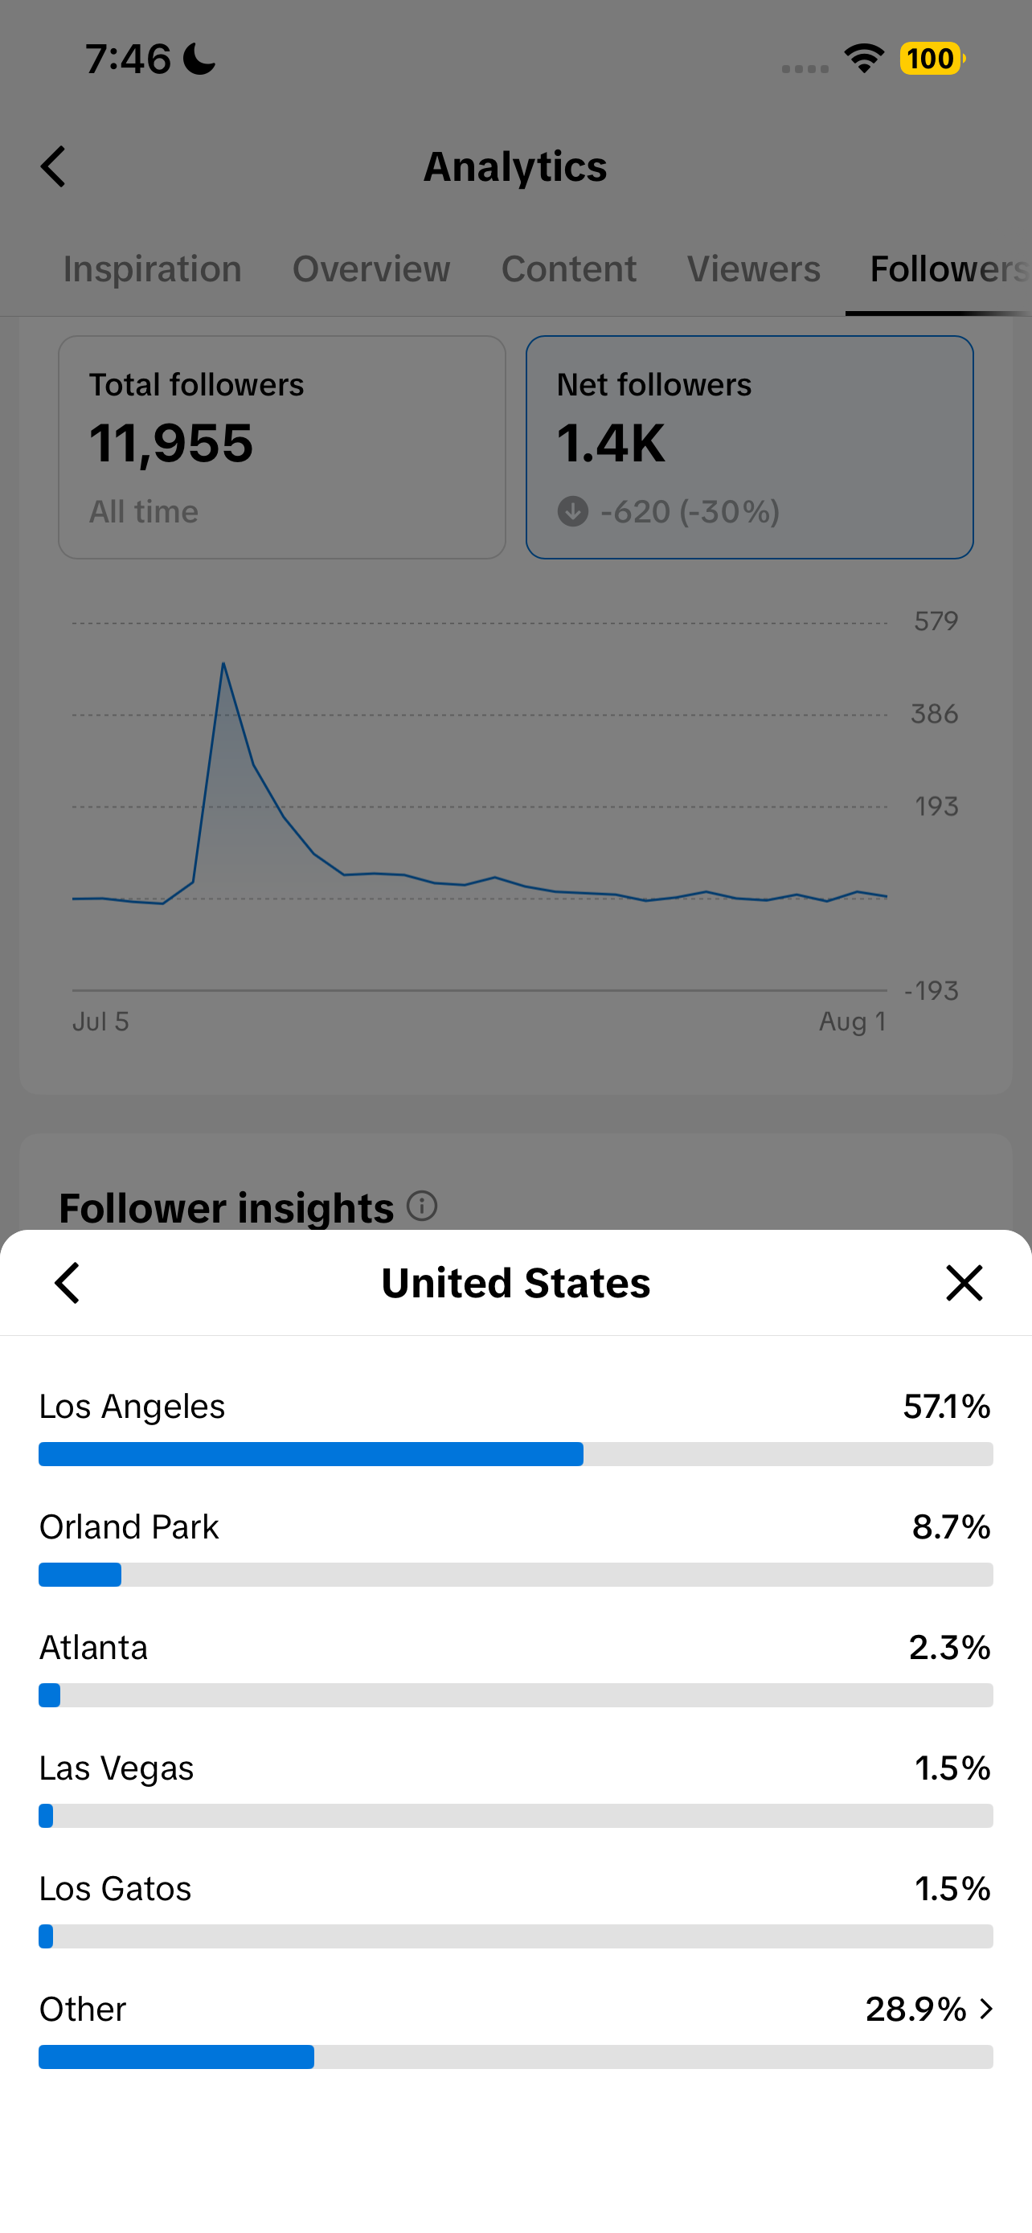
Task: Tap the back arrow beside Analytics title
Action: 53,166
